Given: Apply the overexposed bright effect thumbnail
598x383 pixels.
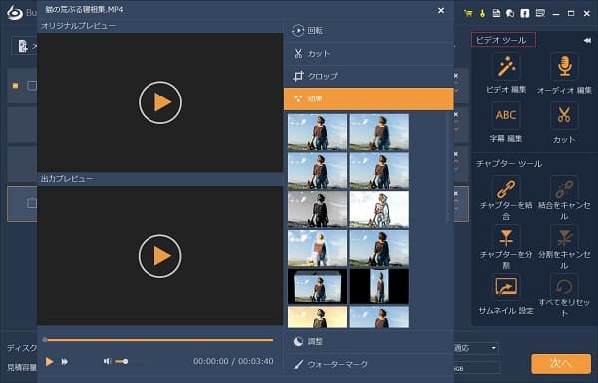Looking at the screenshot, I should (x=318, y=248).
